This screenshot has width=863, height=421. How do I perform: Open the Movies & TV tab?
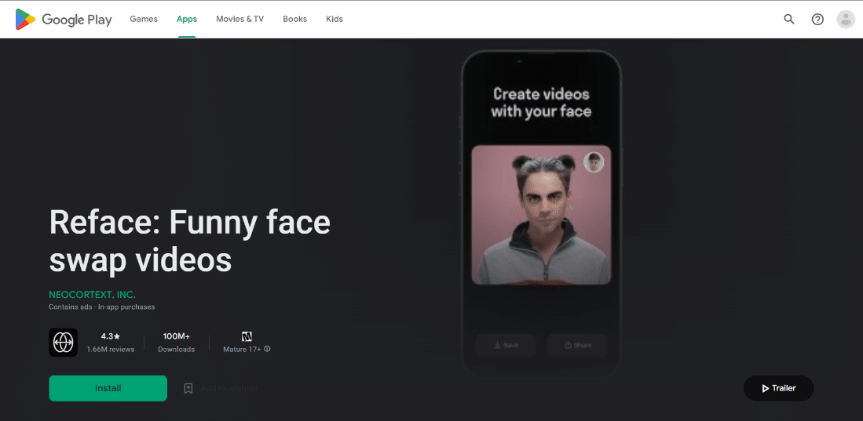240,19
